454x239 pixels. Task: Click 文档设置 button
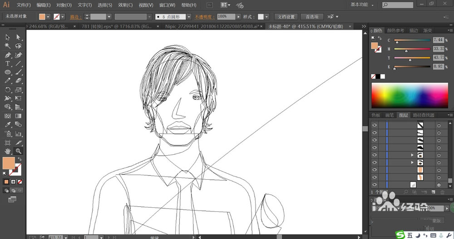(x=286, y=17)
